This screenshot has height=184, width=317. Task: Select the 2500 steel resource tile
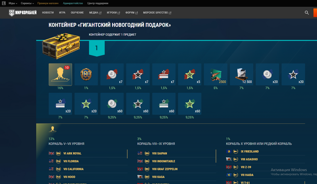(216, 75)
